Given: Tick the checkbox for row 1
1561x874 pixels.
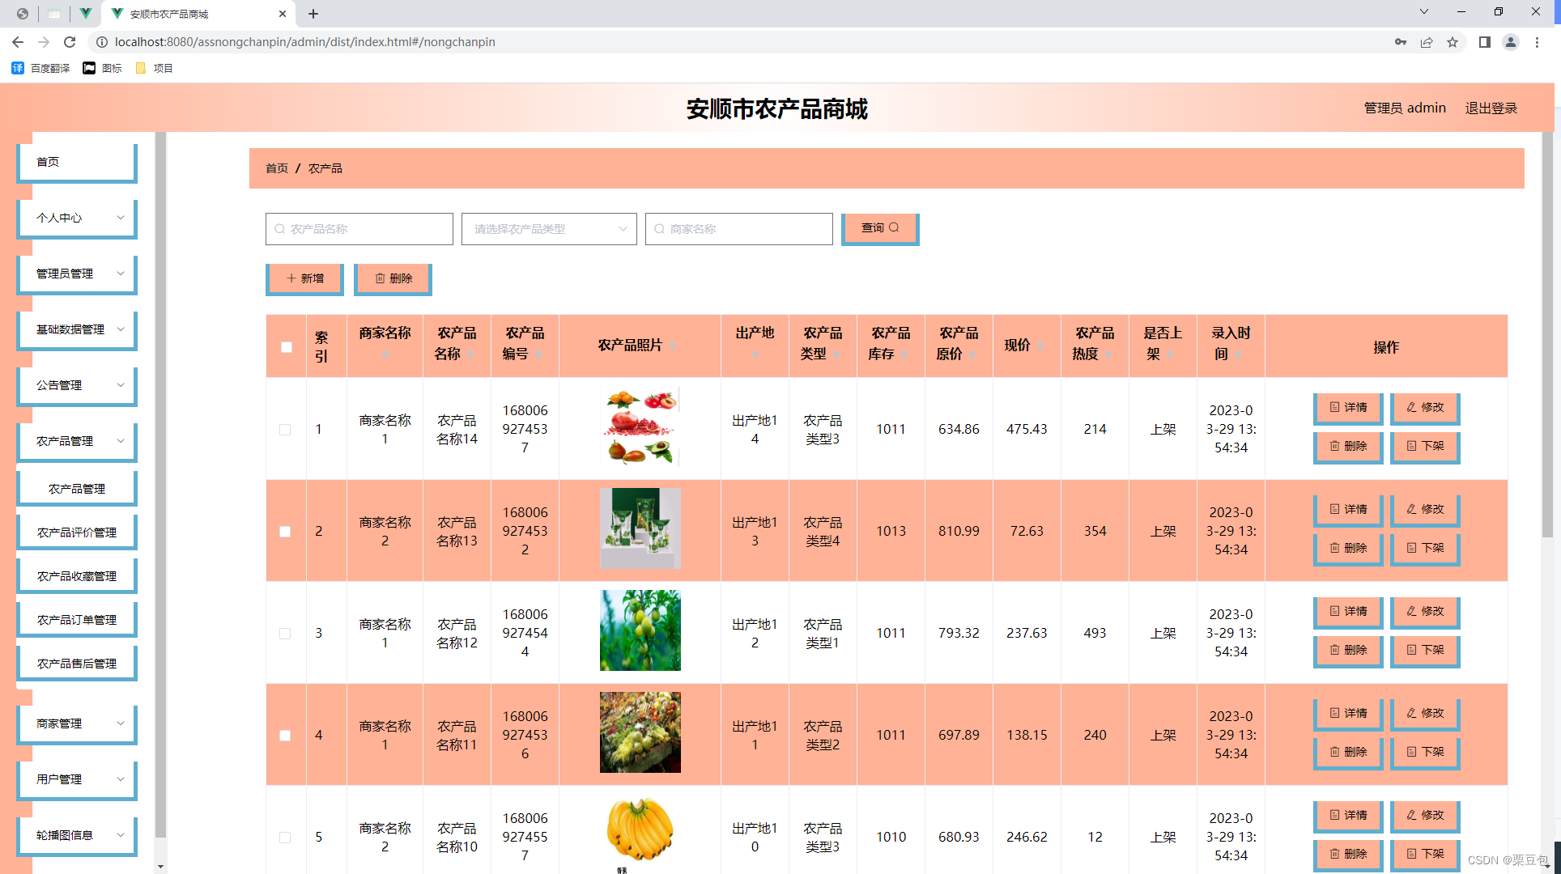Looking at the screenshot, I should coord(285,430).
